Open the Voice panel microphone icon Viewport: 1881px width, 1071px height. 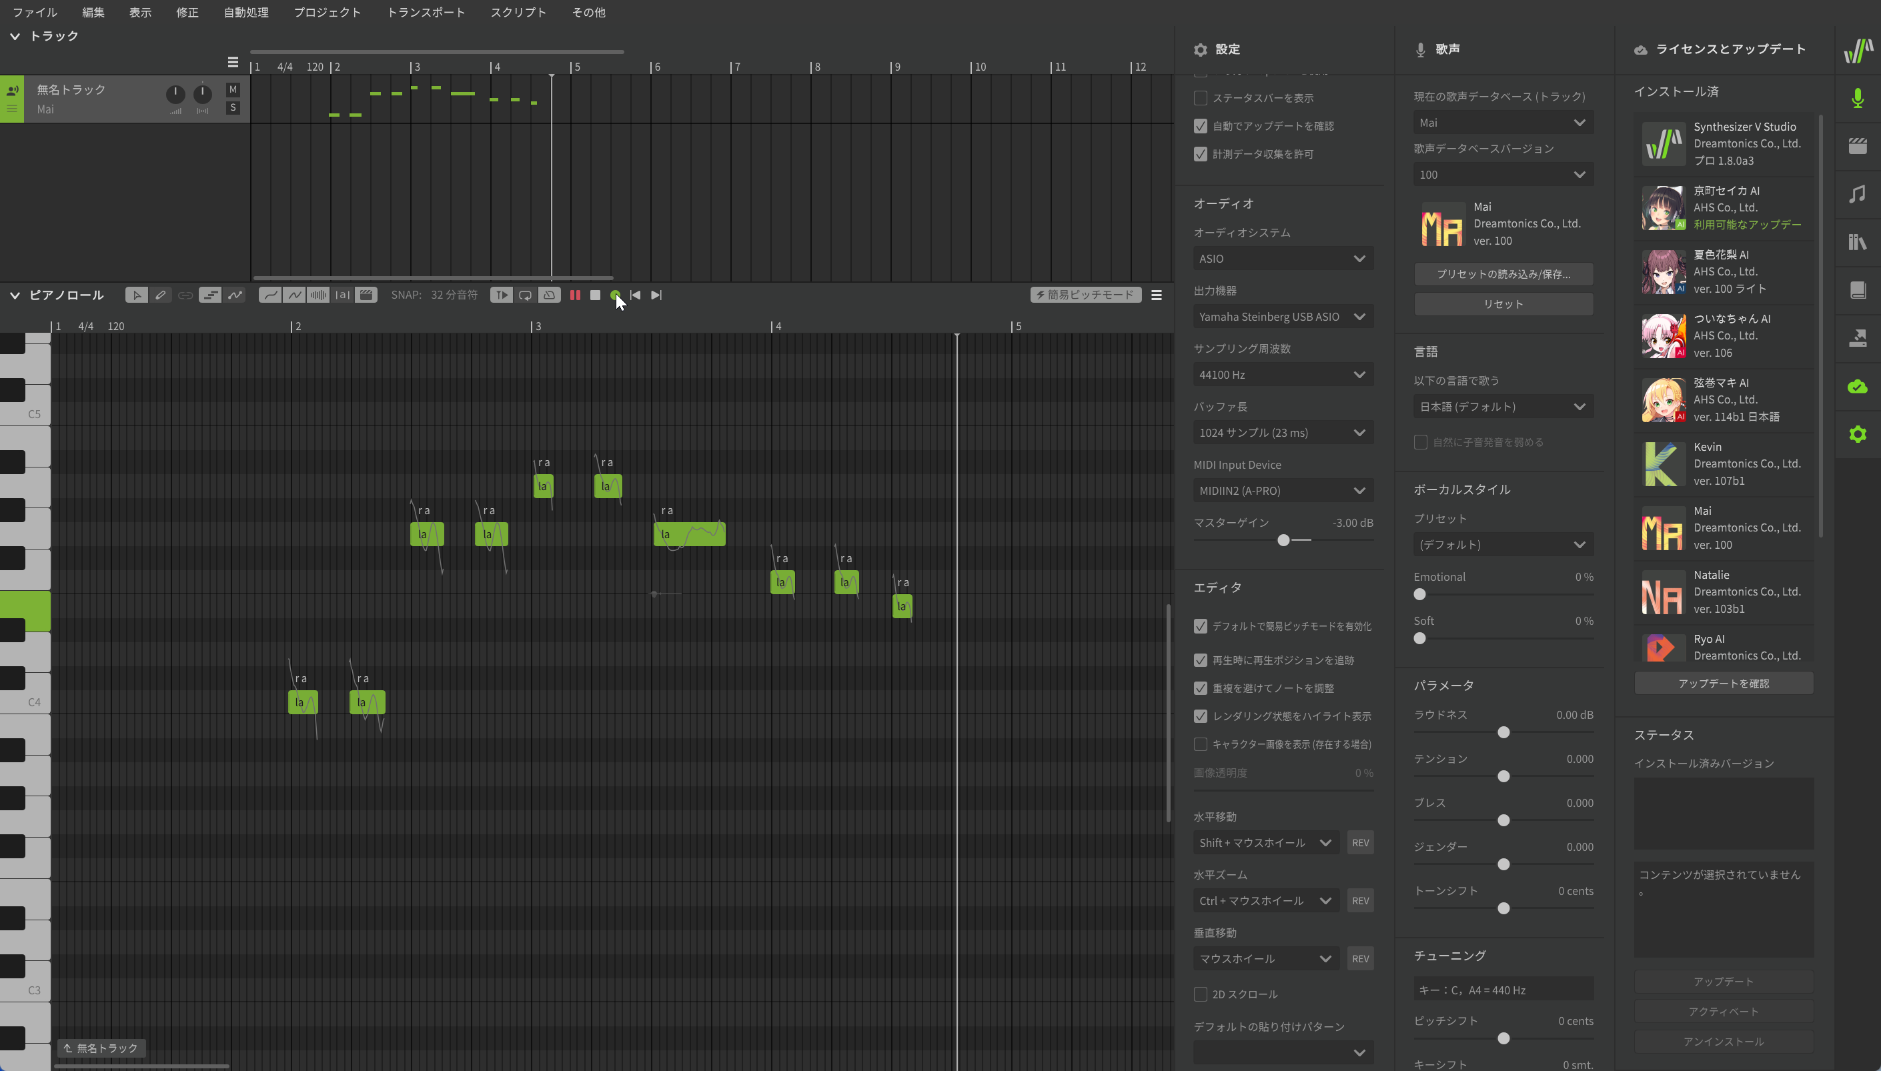[x=1858, y=98]
